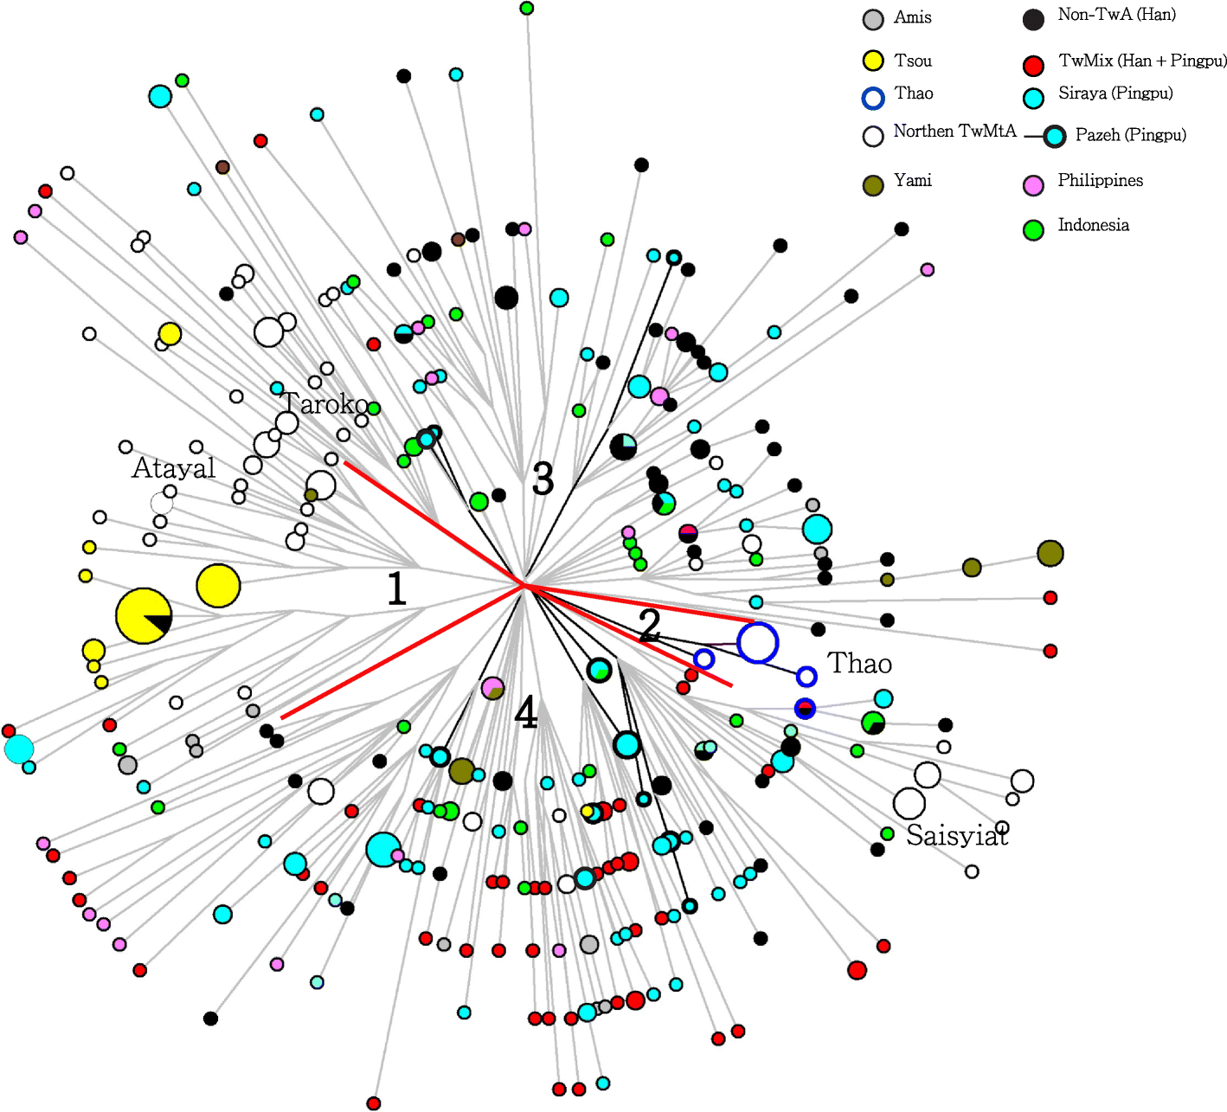
Task: Click the "Northen TwMtA" legend label
Action: pos(954,131)
